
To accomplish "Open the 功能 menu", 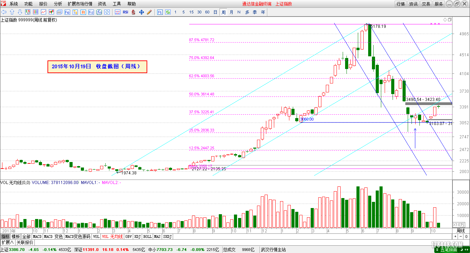I will 29,4.
